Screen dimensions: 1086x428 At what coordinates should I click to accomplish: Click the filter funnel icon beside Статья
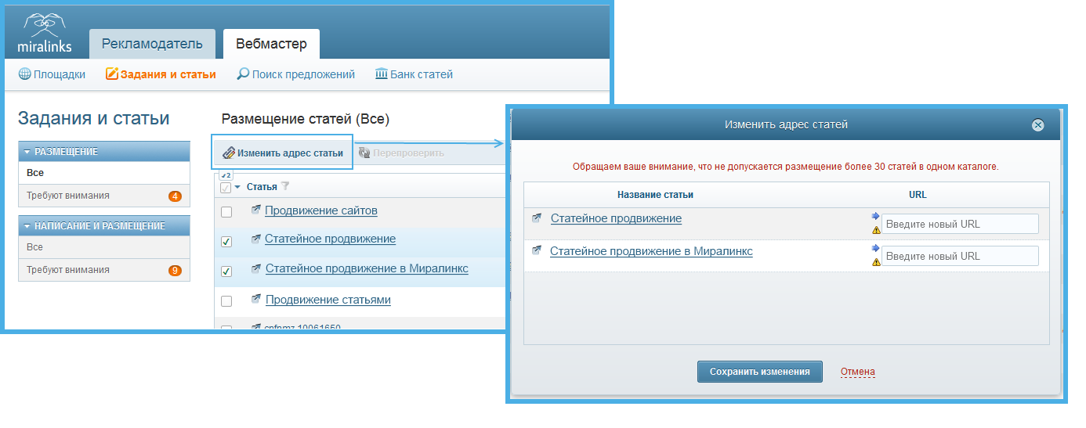coord(285,186)
